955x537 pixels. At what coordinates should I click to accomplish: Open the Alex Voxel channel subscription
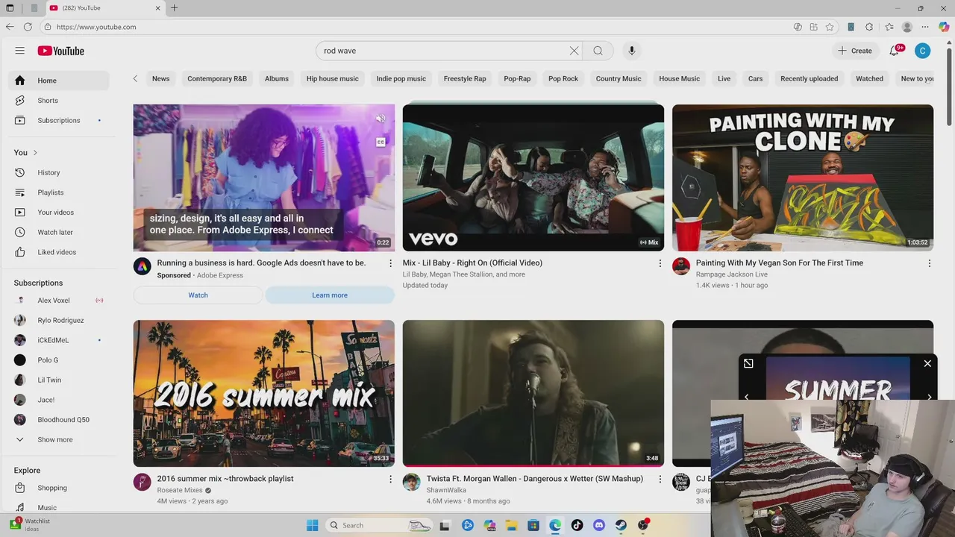tap(58, 301)
